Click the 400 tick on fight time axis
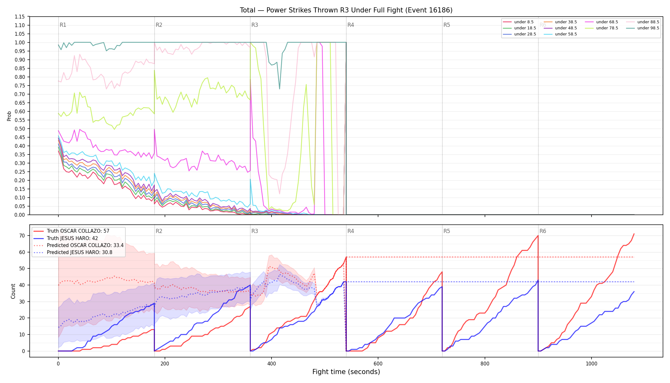 coord(272,364)
